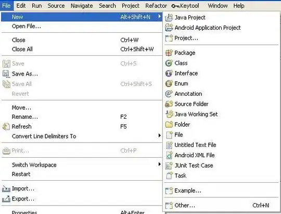Click the grayed-out Print icon
Screen dimensions: 281x214
(x=6, y=150)
